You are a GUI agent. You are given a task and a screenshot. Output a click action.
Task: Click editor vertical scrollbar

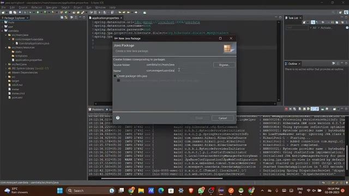(279, 60)
